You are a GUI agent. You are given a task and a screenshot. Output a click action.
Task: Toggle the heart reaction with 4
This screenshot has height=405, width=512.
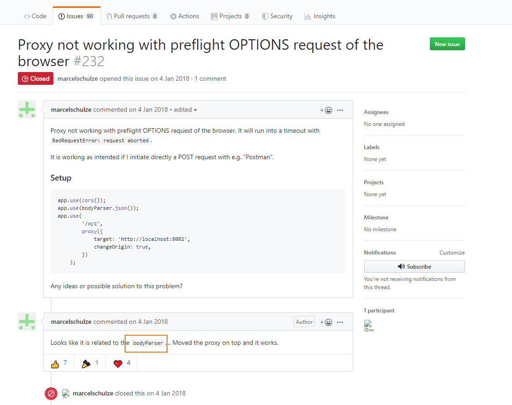[121, 363]
